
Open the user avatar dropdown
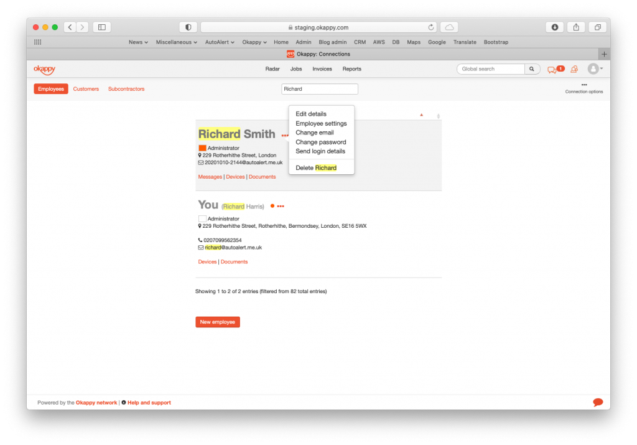coord(595,69)
